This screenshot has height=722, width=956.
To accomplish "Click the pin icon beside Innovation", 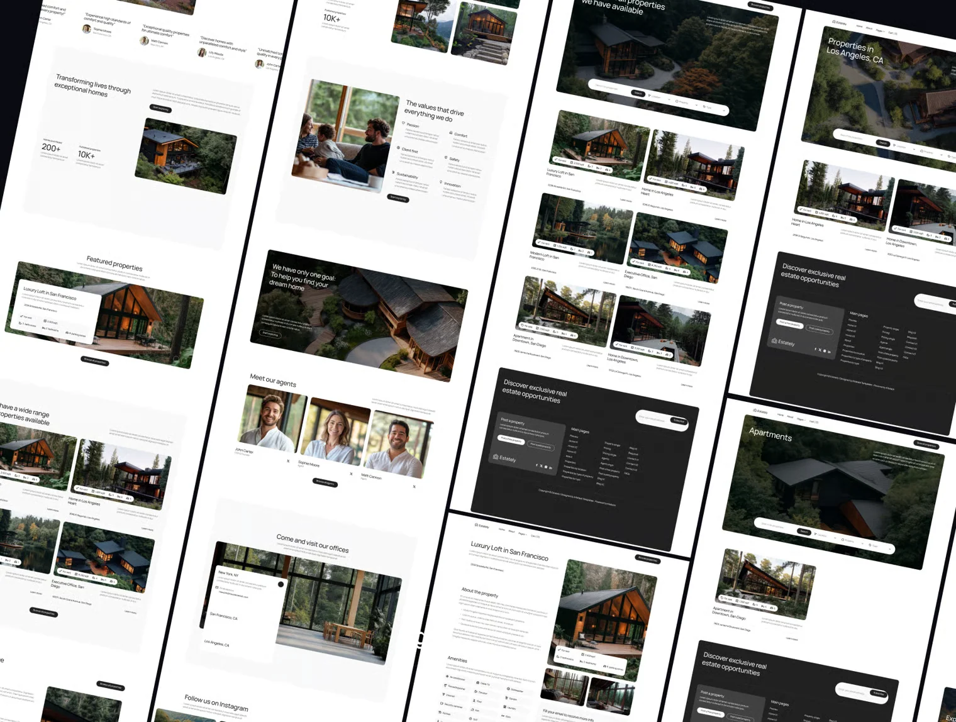I will point(440,182).
